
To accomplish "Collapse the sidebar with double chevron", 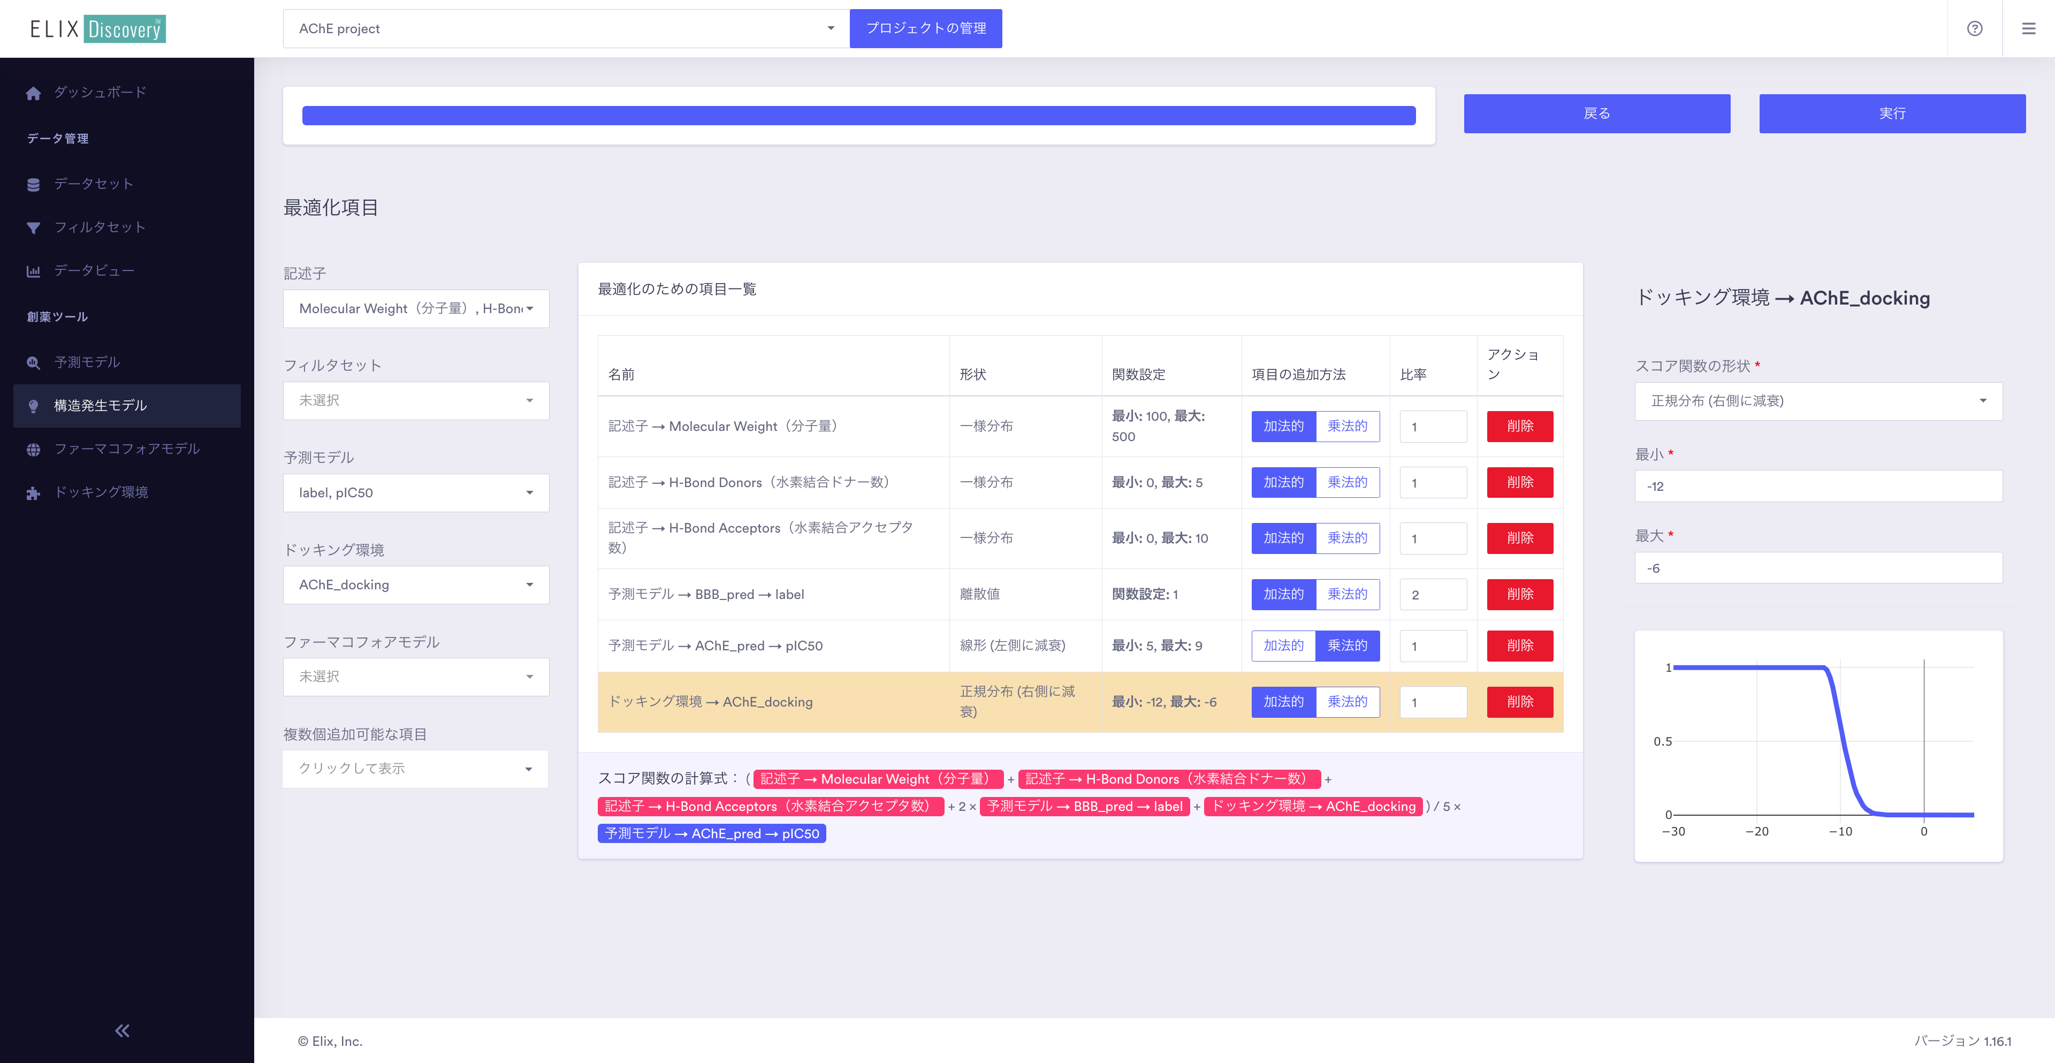I will [122, 1031].
